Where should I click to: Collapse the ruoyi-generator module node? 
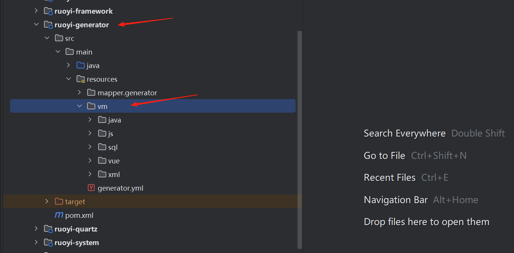[36, 25]
